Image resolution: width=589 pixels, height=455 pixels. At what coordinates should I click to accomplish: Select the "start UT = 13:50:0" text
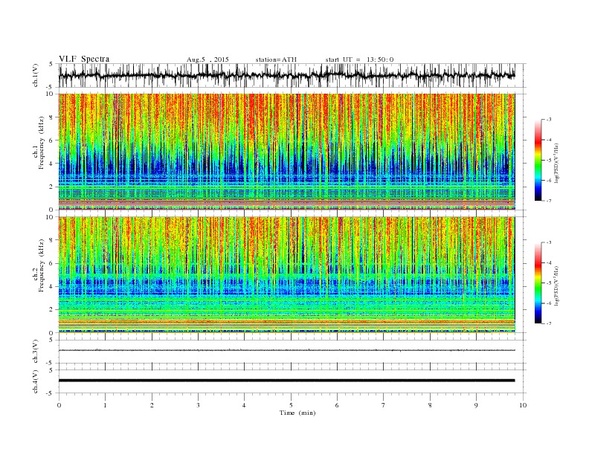(x=359, y=59)
